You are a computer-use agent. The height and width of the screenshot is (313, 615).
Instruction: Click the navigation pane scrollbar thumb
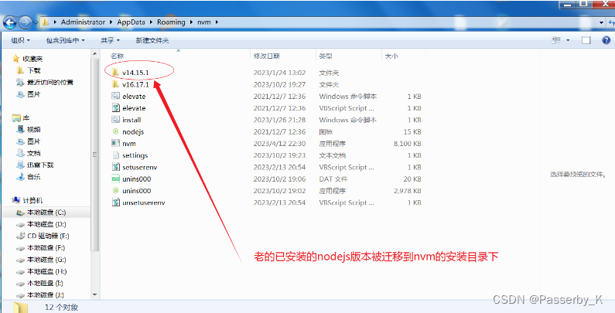pyautogui.click(x=94, y=155)
